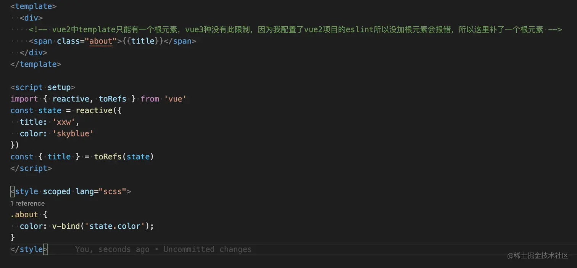Click the closing </template> tag

click(x=36, y=64)
